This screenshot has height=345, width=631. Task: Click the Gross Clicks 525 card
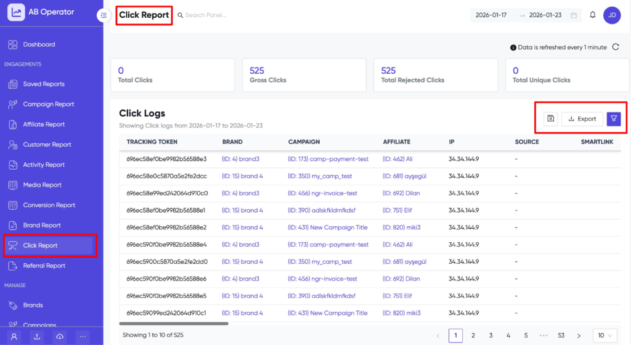304,75
